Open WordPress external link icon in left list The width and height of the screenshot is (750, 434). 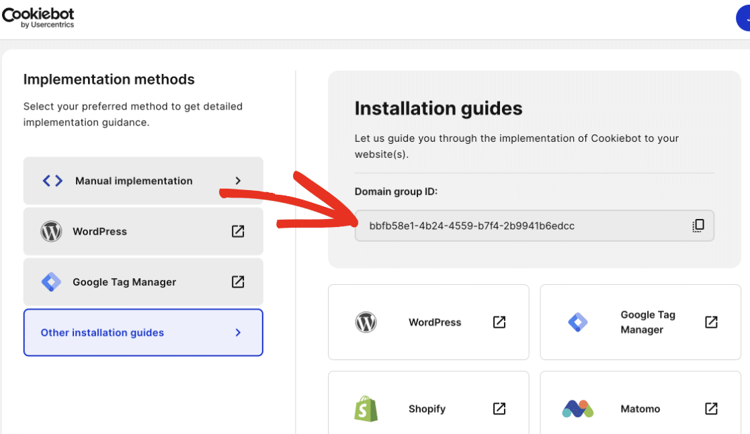pyautogui.click(x=238, y=231)
